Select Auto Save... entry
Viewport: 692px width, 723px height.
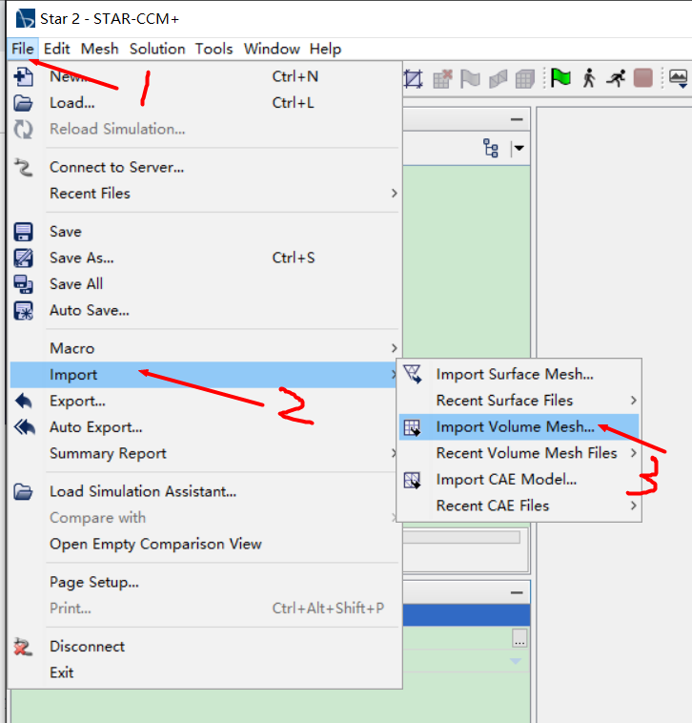(205, 310)
